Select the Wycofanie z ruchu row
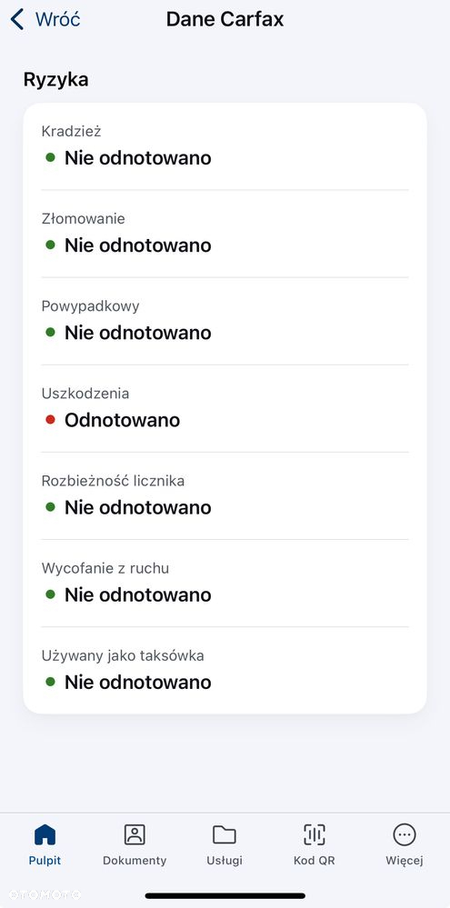This screenshot has width=450, height=908. [225, 584]
